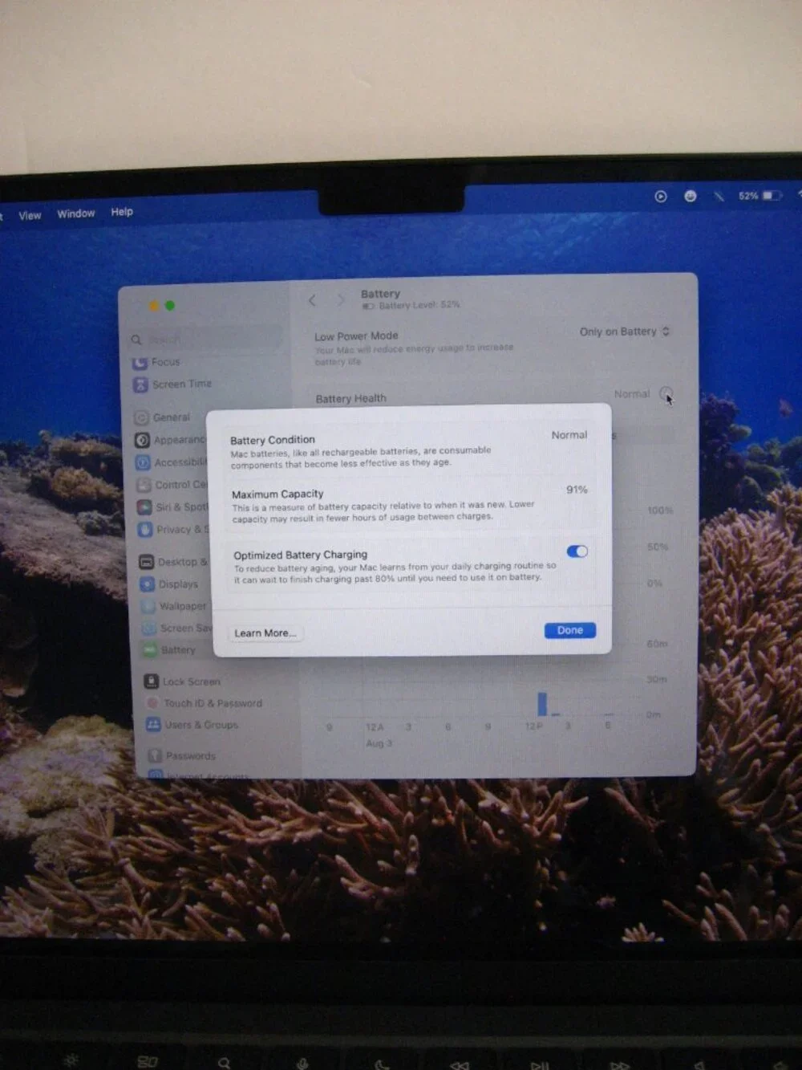This screenshot has height=1070, width=802.
Task: Click the Battery Condition Normal value
Action: 569,435
